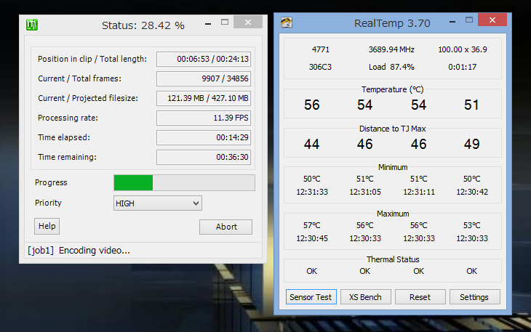Viewport: 531px width, 332px height.
Task: Click the fourth core temperature reading 51
Action: [471, 105]
